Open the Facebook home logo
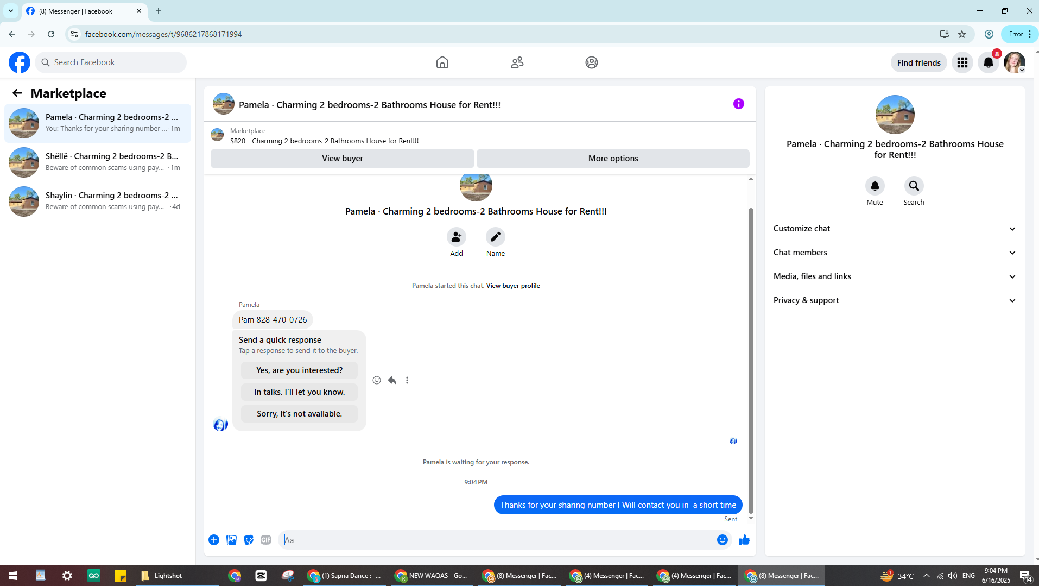 20,62
